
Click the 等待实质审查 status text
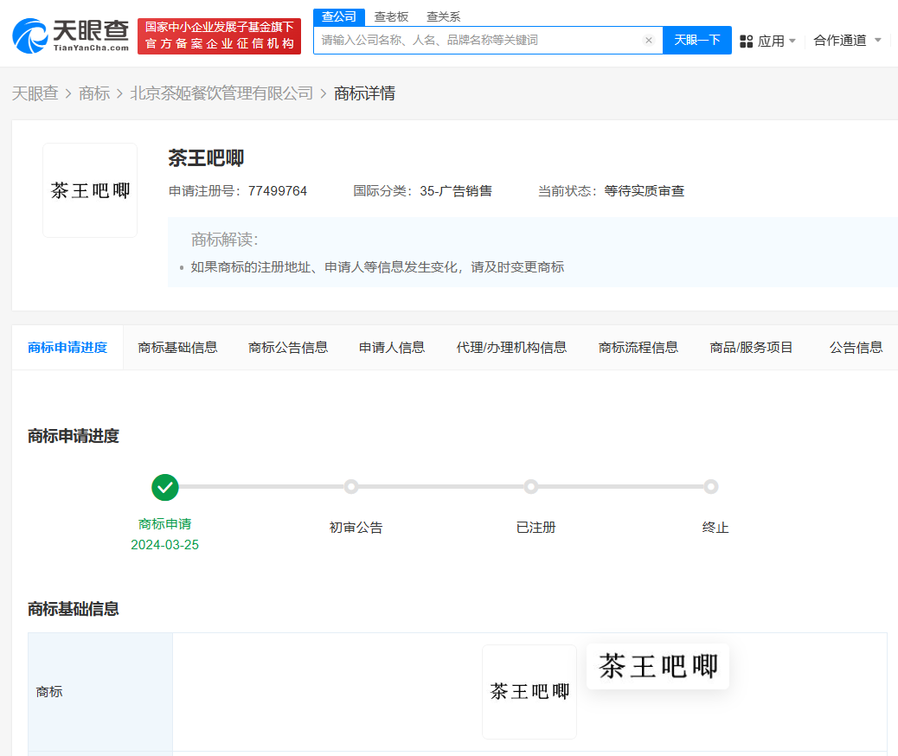[x=645, y=191]
